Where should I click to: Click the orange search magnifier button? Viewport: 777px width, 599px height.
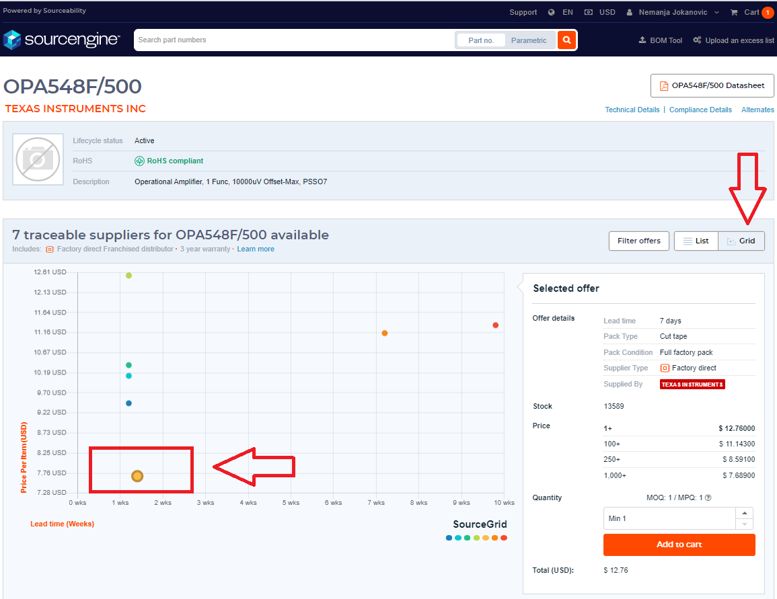click(x=567, y=40)
